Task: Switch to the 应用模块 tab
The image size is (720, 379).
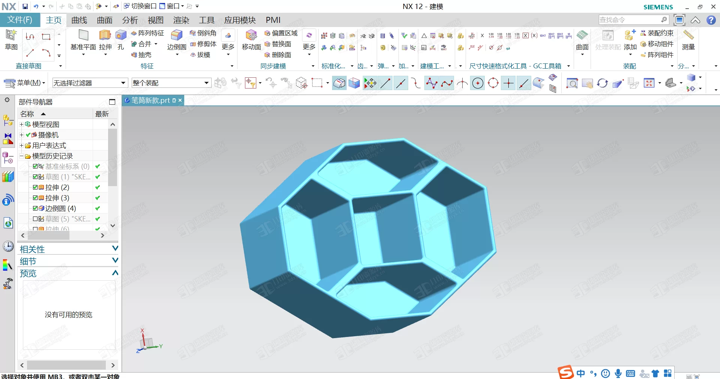Action: [x=240, y=20]
